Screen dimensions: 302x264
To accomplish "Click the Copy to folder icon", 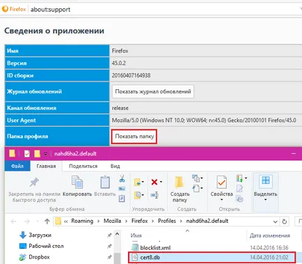I will click(x=138, y=195).
